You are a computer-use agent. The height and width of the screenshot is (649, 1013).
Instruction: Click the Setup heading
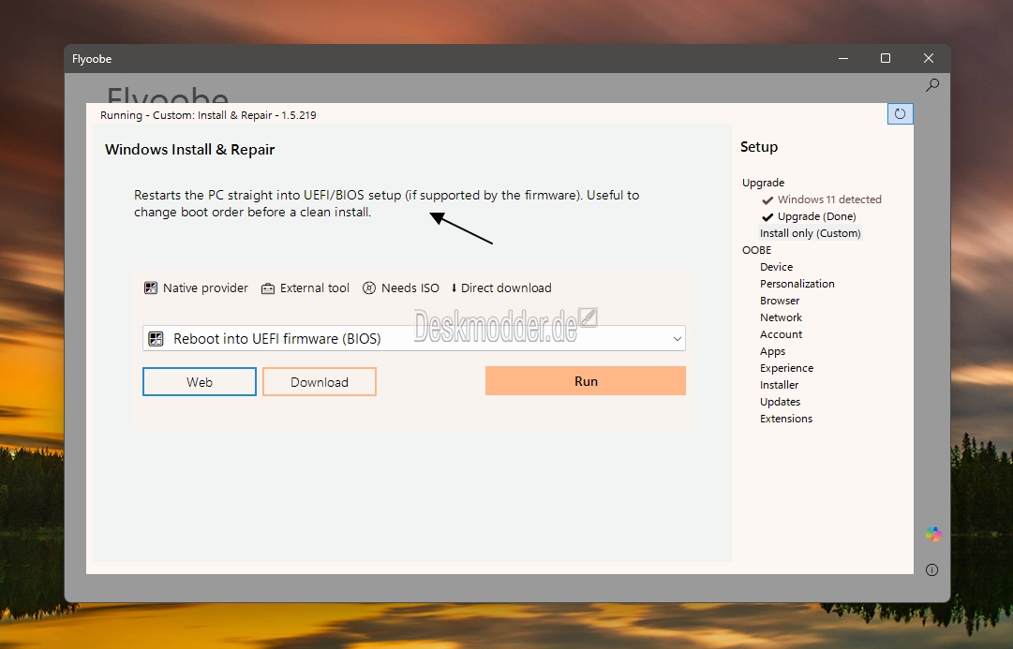coord(759,147)
